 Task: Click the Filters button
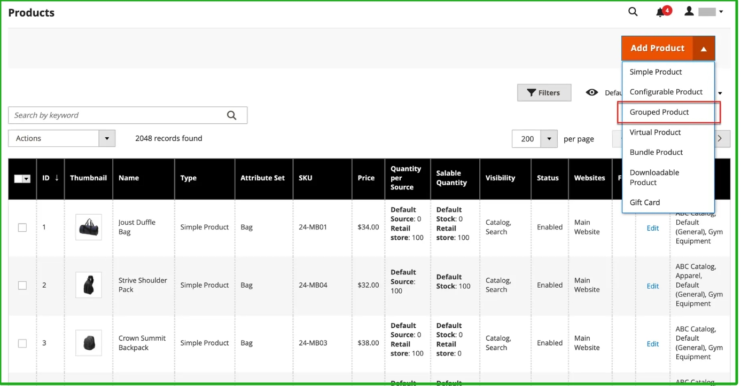click(x=543, y=92)
